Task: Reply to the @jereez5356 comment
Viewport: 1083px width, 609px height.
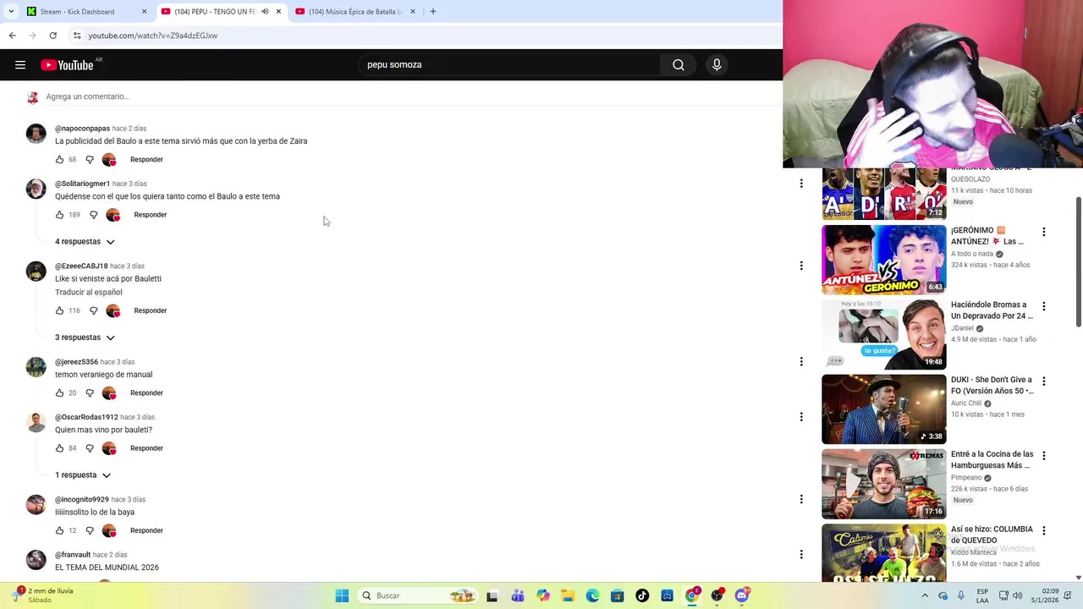Action: pos(146,393)
